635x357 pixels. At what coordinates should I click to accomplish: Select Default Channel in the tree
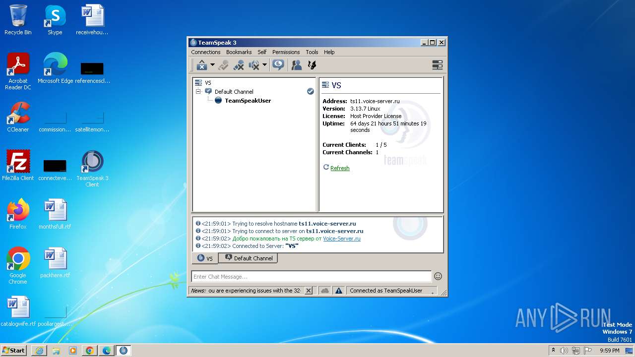pyautogui.click(x=234, y=92)
